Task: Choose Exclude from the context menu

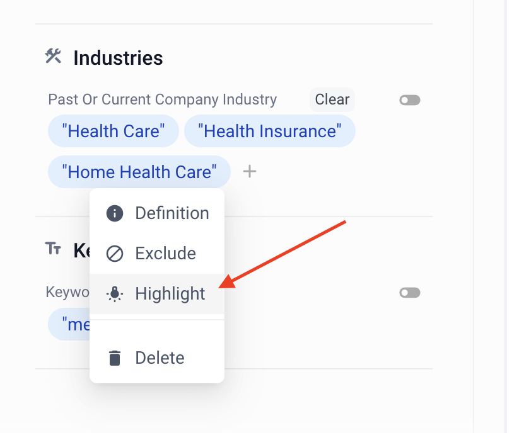Action: click(x=165, y=254)
